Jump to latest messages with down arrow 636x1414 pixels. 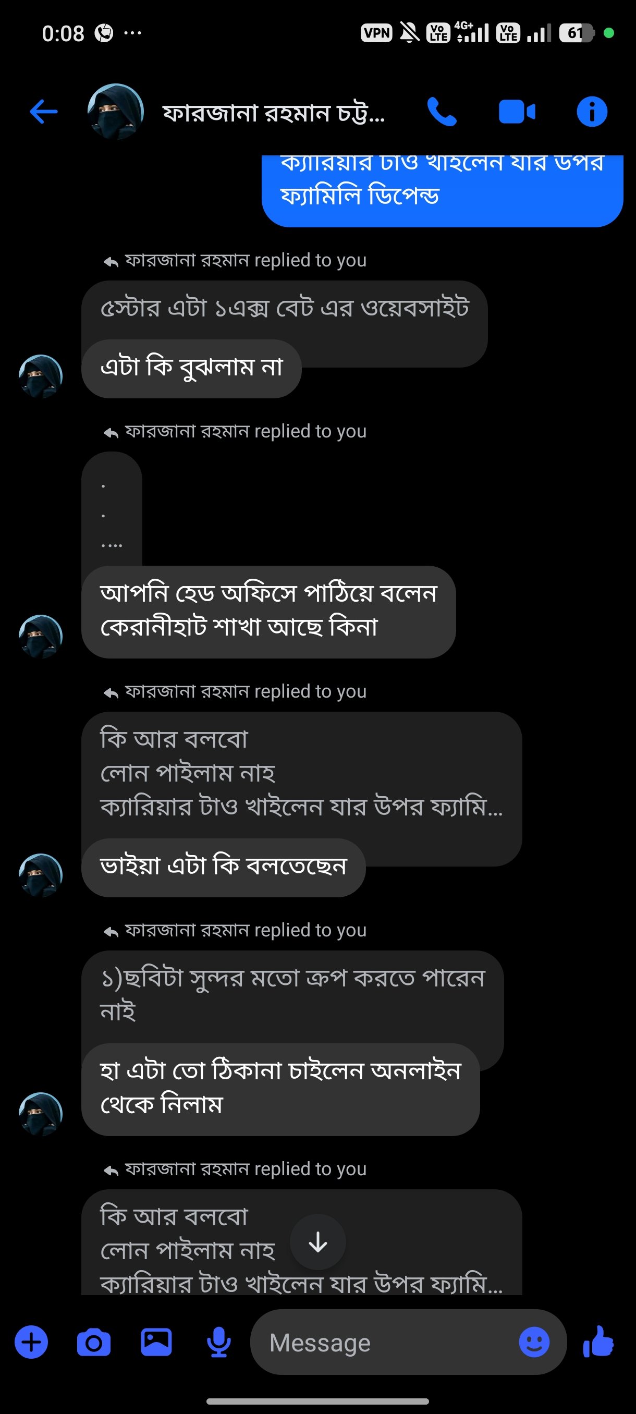(317, 1242)
